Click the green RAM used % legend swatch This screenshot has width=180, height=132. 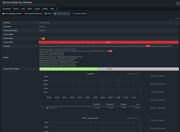[x=47, y=108]
